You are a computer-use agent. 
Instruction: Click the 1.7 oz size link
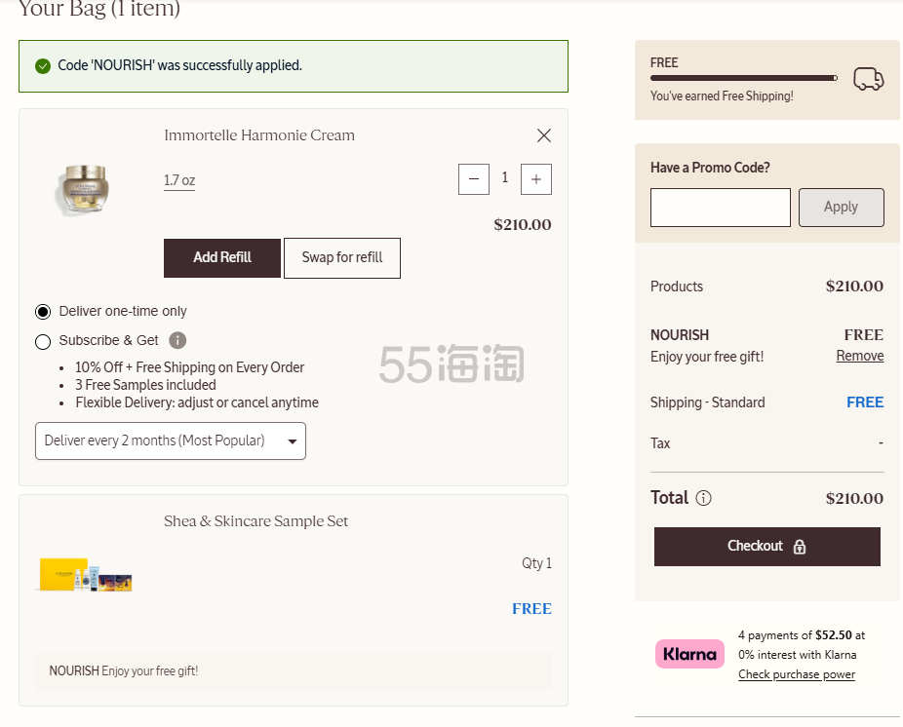tap(179, 180)
